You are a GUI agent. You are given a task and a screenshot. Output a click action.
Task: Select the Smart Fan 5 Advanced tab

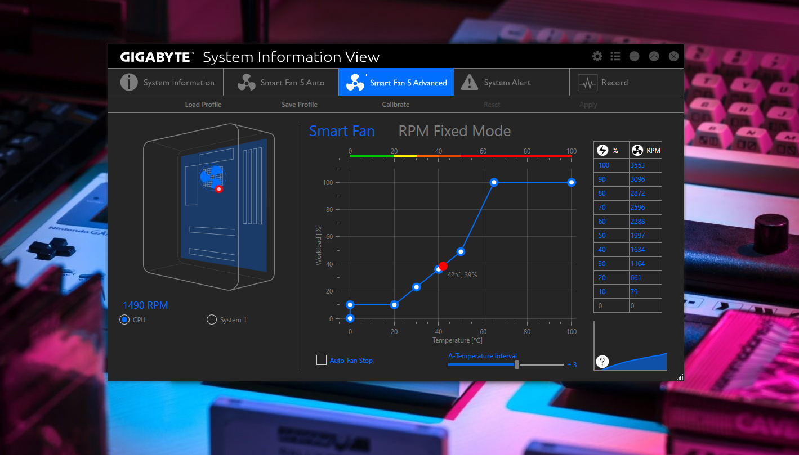click(x=396, y=82)
